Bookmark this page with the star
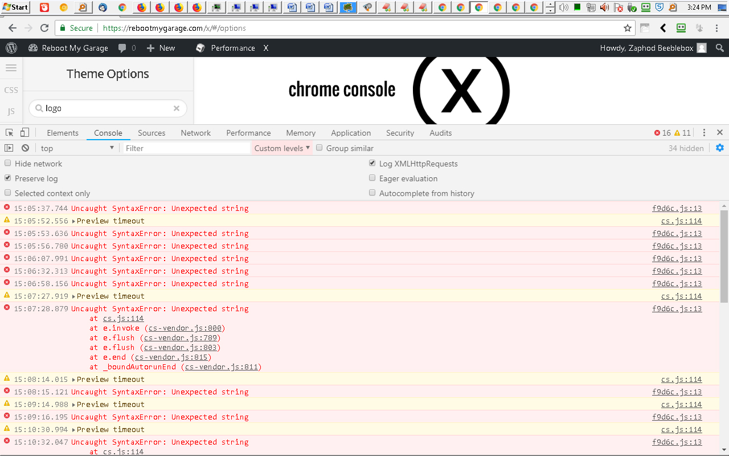Image resolution: width=729 pixels, height=456 pixels. (628, 28)
